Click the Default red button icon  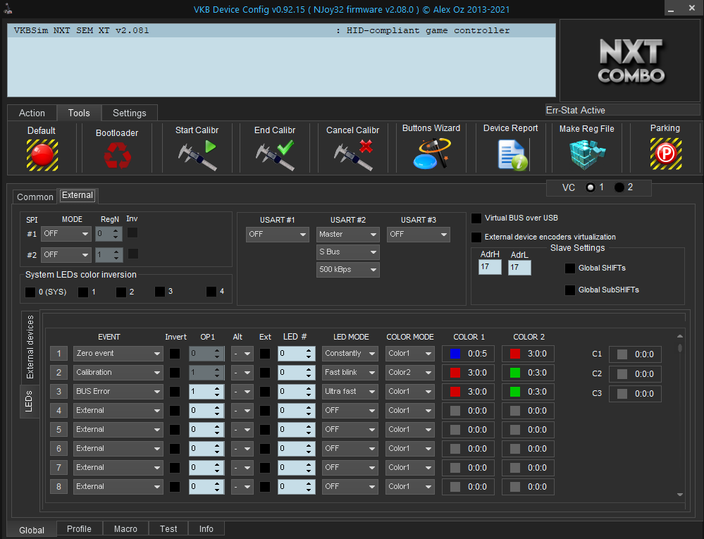click(x=42, y=154)
